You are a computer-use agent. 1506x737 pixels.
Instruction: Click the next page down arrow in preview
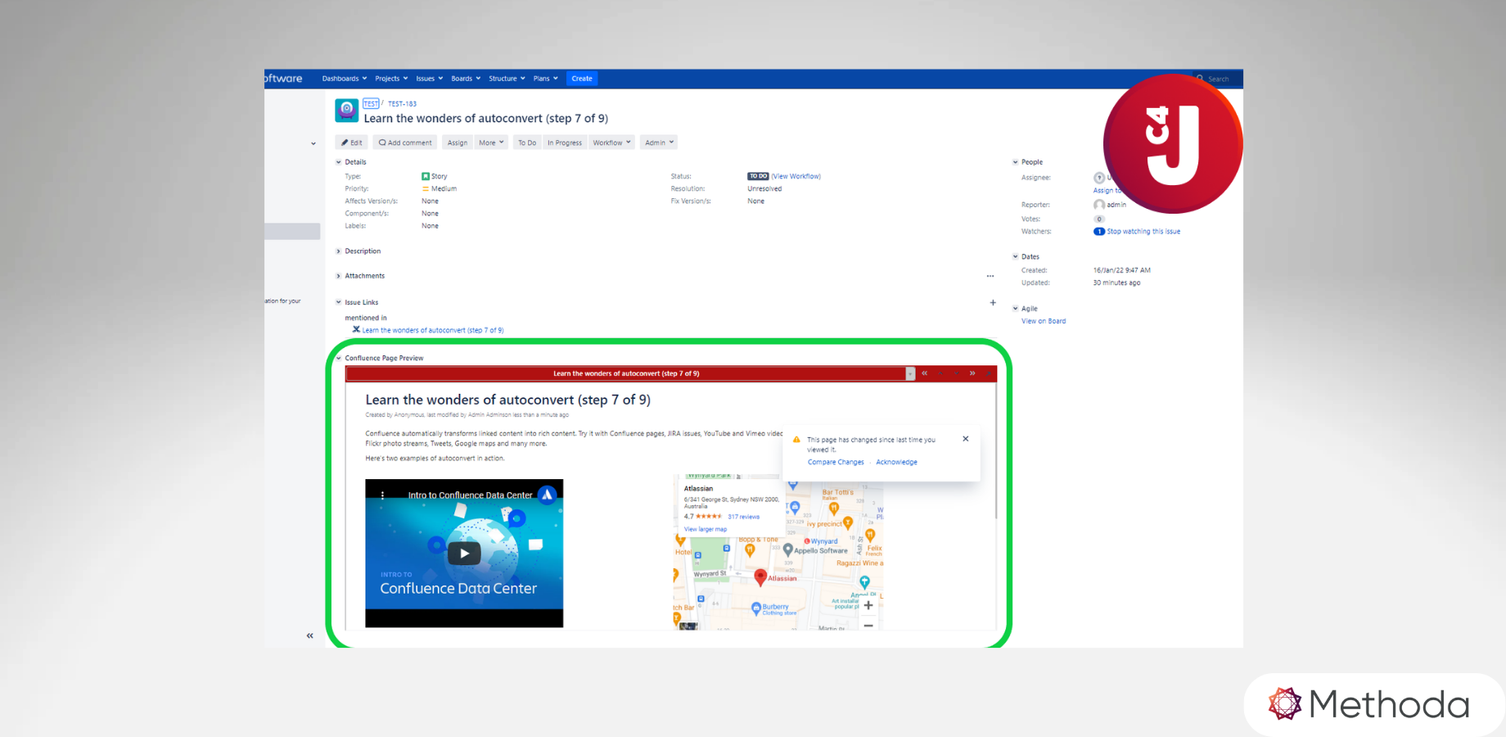(x=957, y=373)
